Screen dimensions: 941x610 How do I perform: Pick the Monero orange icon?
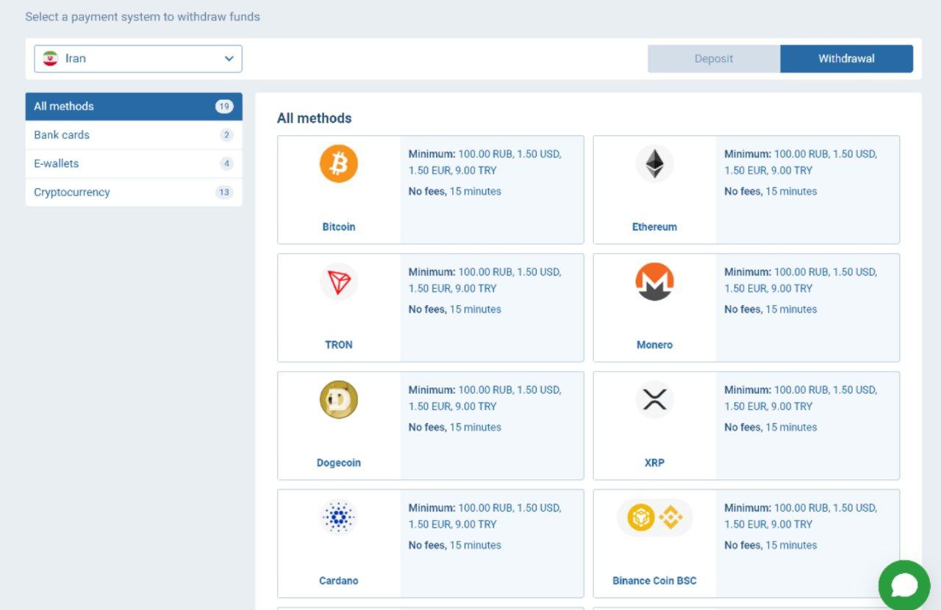[654, 281]
